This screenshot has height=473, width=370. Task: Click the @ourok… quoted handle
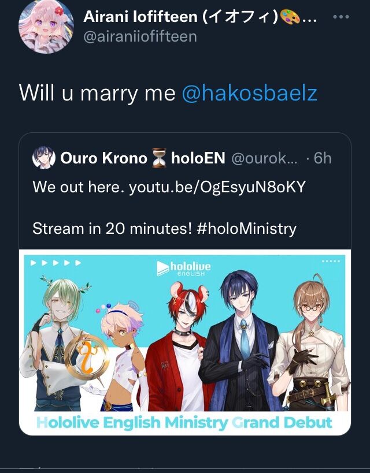264,158
